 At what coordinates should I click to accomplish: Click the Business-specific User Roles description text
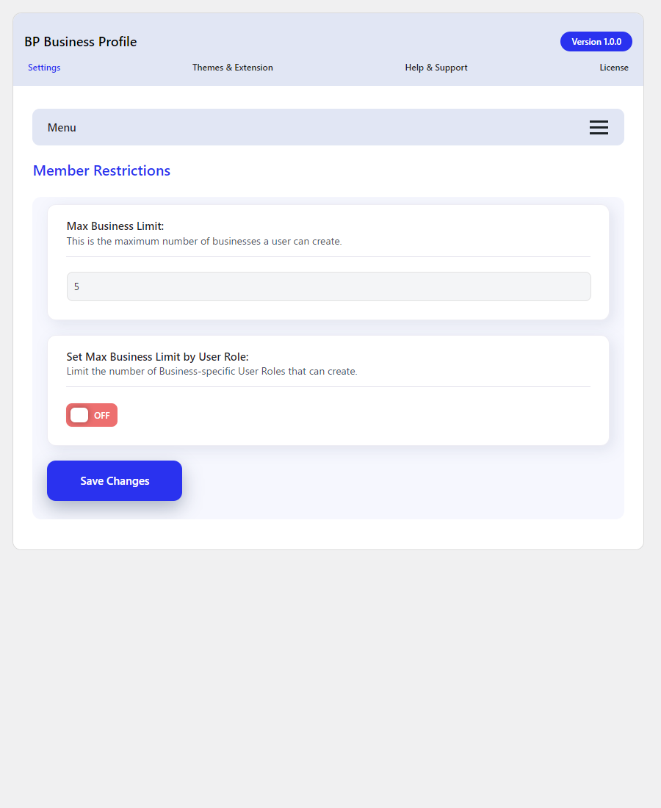click(x=212, y=372)
